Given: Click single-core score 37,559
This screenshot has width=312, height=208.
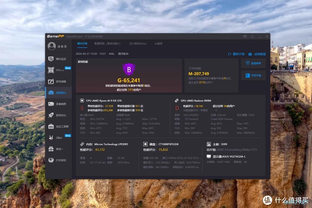Looking at the screenshot, I should [109, 106].
